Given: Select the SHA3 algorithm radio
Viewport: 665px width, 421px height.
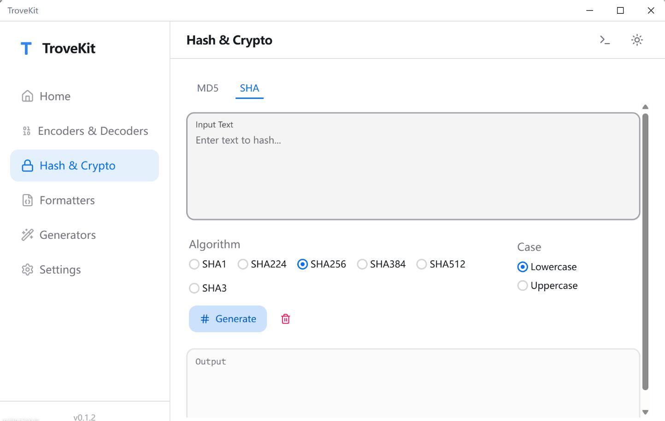Looking at the screenshot, I should coord(194,288).
